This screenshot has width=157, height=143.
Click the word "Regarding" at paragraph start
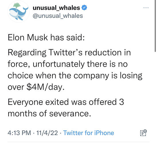tap(27, 53)
